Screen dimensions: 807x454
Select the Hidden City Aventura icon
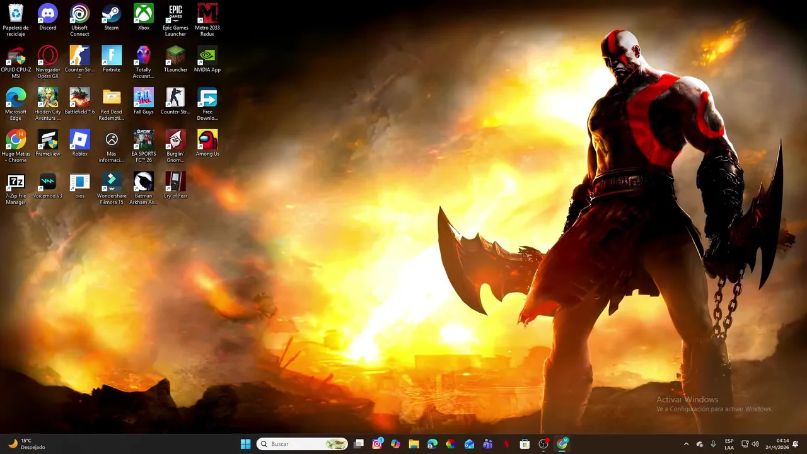point(48,105)
